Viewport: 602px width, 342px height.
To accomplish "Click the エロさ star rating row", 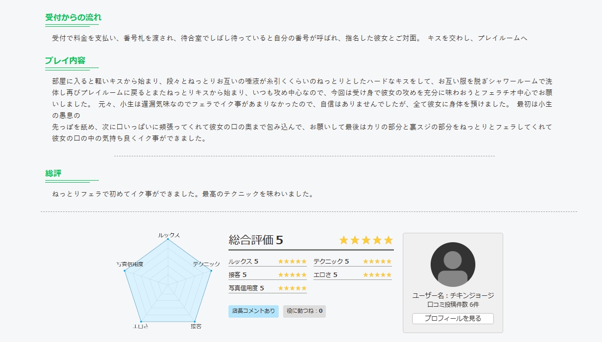I will (x=353, y=274).
